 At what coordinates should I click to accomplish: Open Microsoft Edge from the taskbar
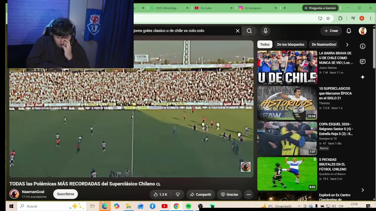(105, 206)
